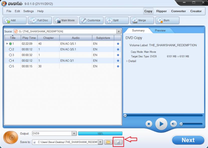
Task: Switch to the Ripper module
Action: [x=161, y=11]
